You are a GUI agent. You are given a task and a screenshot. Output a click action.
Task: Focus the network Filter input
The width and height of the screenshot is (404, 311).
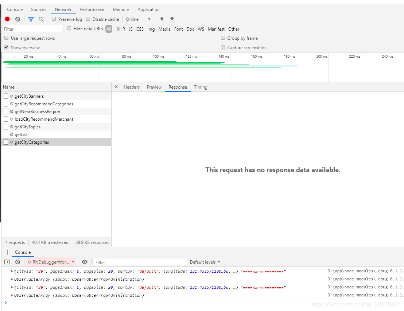click(x=32, y=29)
